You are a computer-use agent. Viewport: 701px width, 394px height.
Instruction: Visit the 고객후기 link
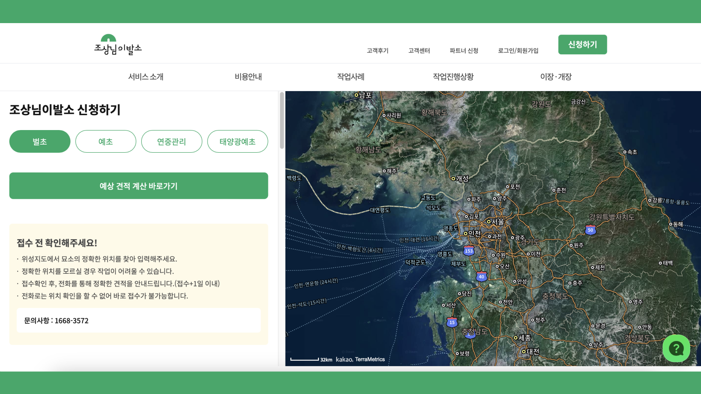point(377,50)
